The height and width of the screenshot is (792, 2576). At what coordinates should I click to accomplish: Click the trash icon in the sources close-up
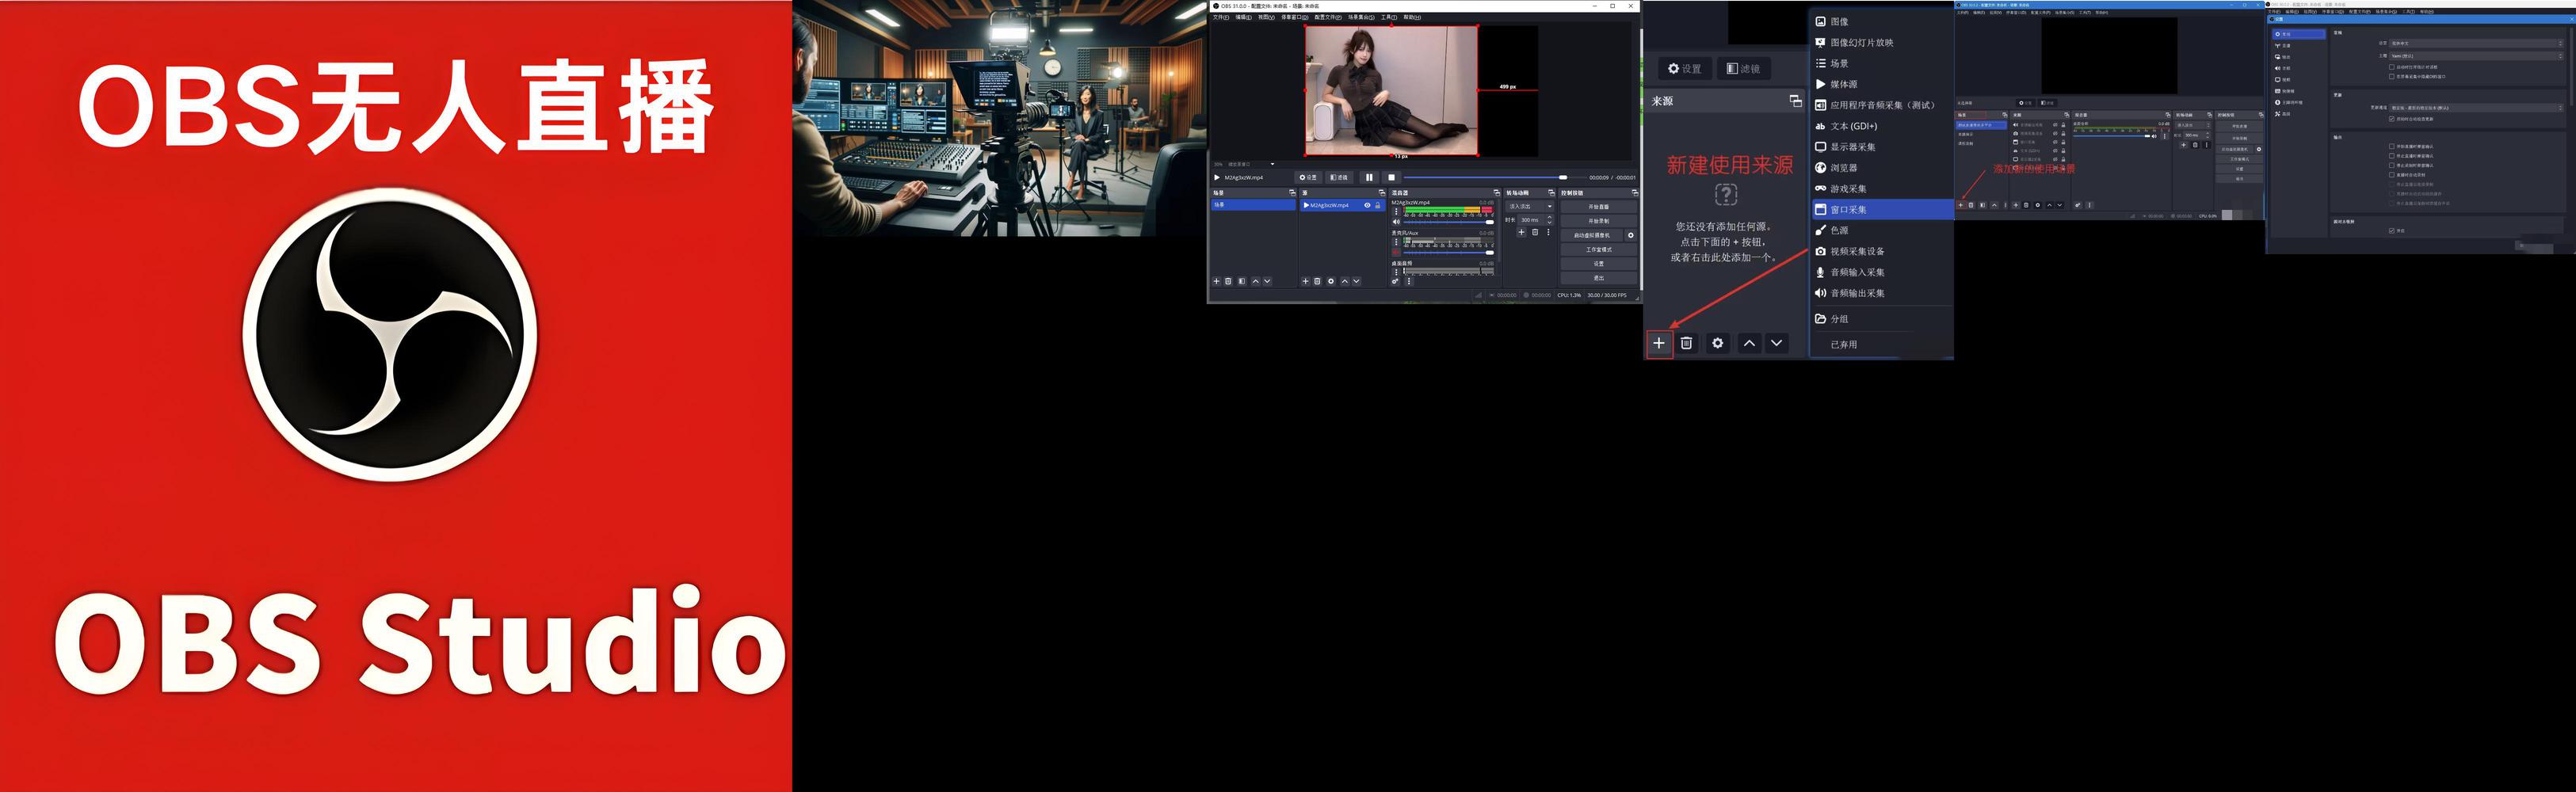pos(1686,343)
